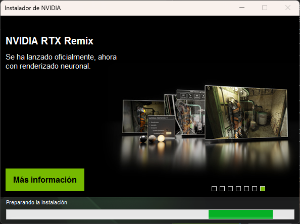Click the installation progress bar
This screenshot has width=300, height=224.
click(150, 214)
